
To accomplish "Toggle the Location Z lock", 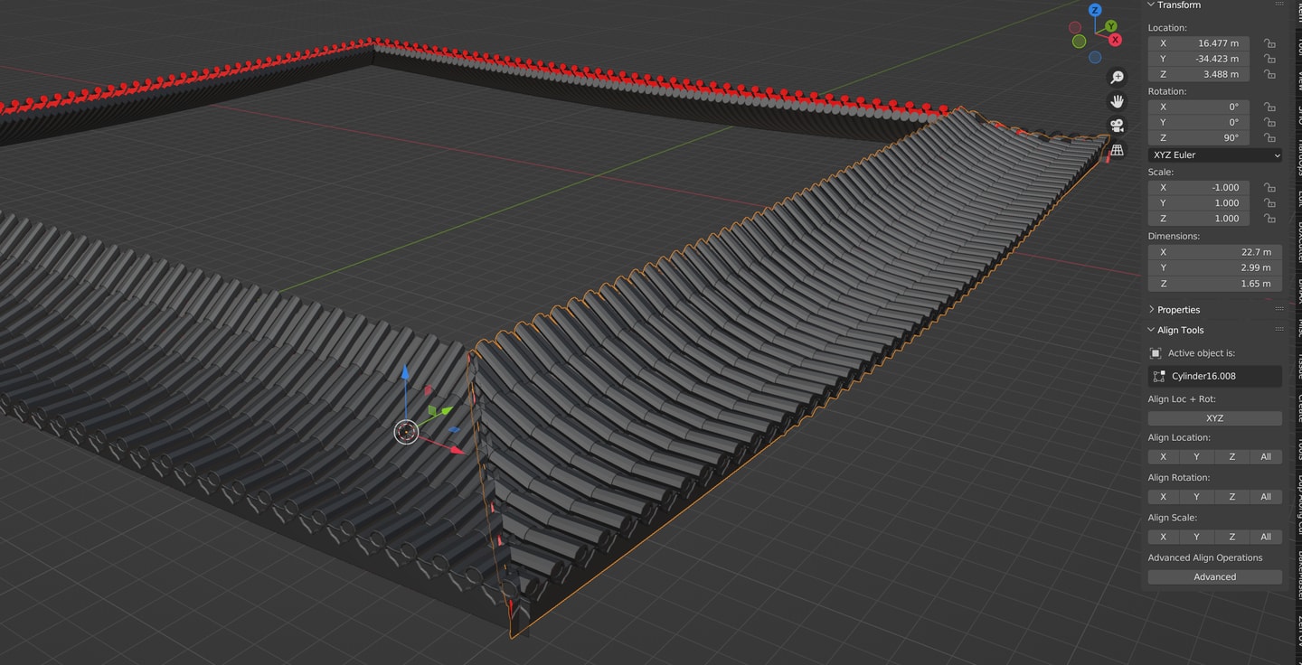I will (x=1269, y=74).
